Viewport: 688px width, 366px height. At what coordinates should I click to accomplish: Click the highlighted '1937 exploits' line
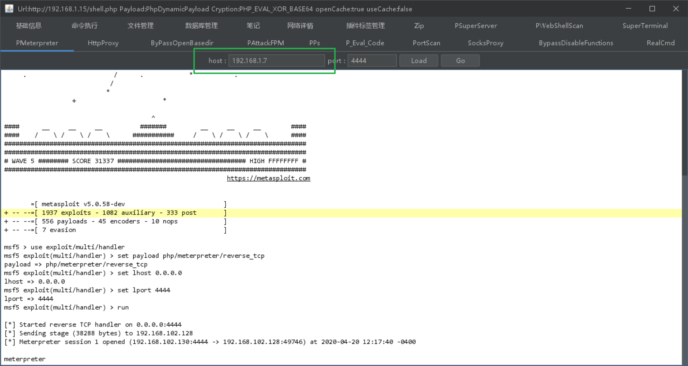click(x=115, y=213)
